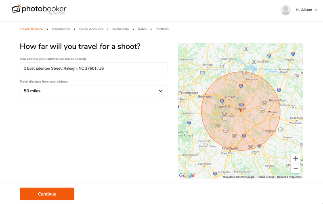Go to the Social Accounts step
The height and width of the screenshot is (204, 323).
[x=91, y=29]
